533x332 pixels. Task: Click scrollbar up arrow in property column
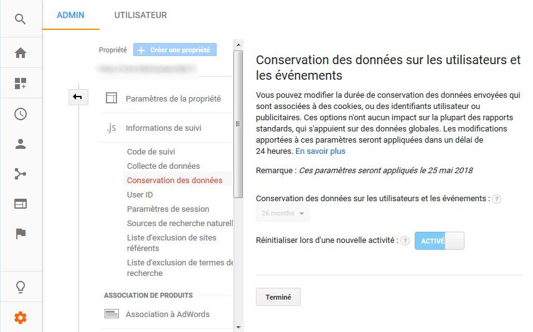(238, 45)
